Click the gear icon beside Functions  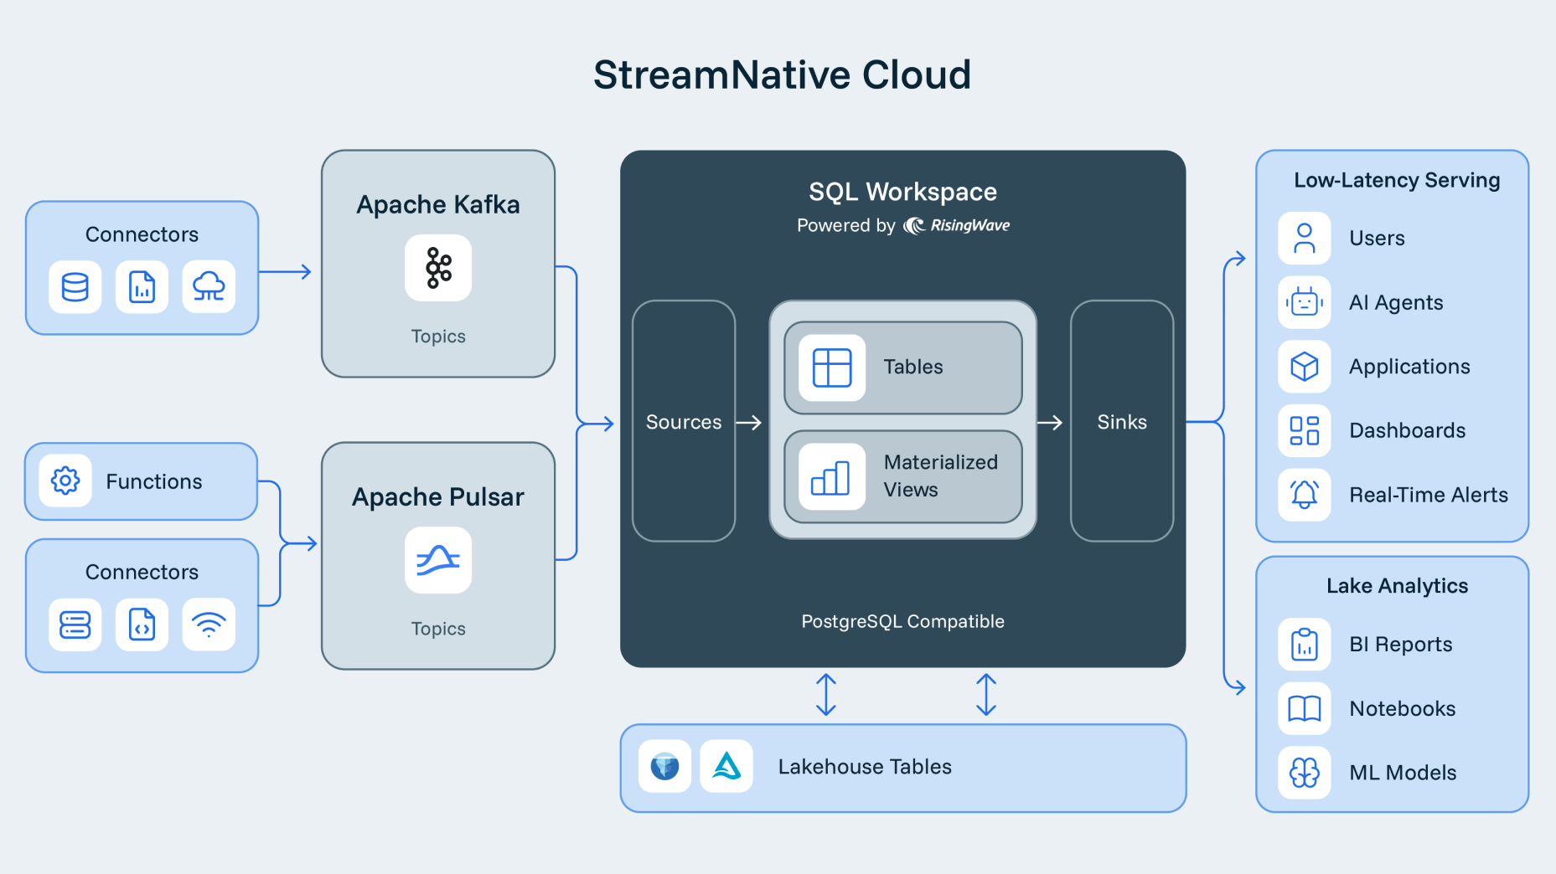[x=65, y=481]
